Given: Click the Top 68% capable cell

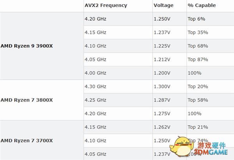Looking at the screenshot, I should coord(198,46).
